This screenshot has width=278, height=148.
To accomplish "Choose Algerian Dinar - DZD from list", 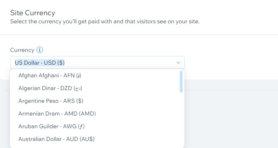I will click(x=50, y=88).
